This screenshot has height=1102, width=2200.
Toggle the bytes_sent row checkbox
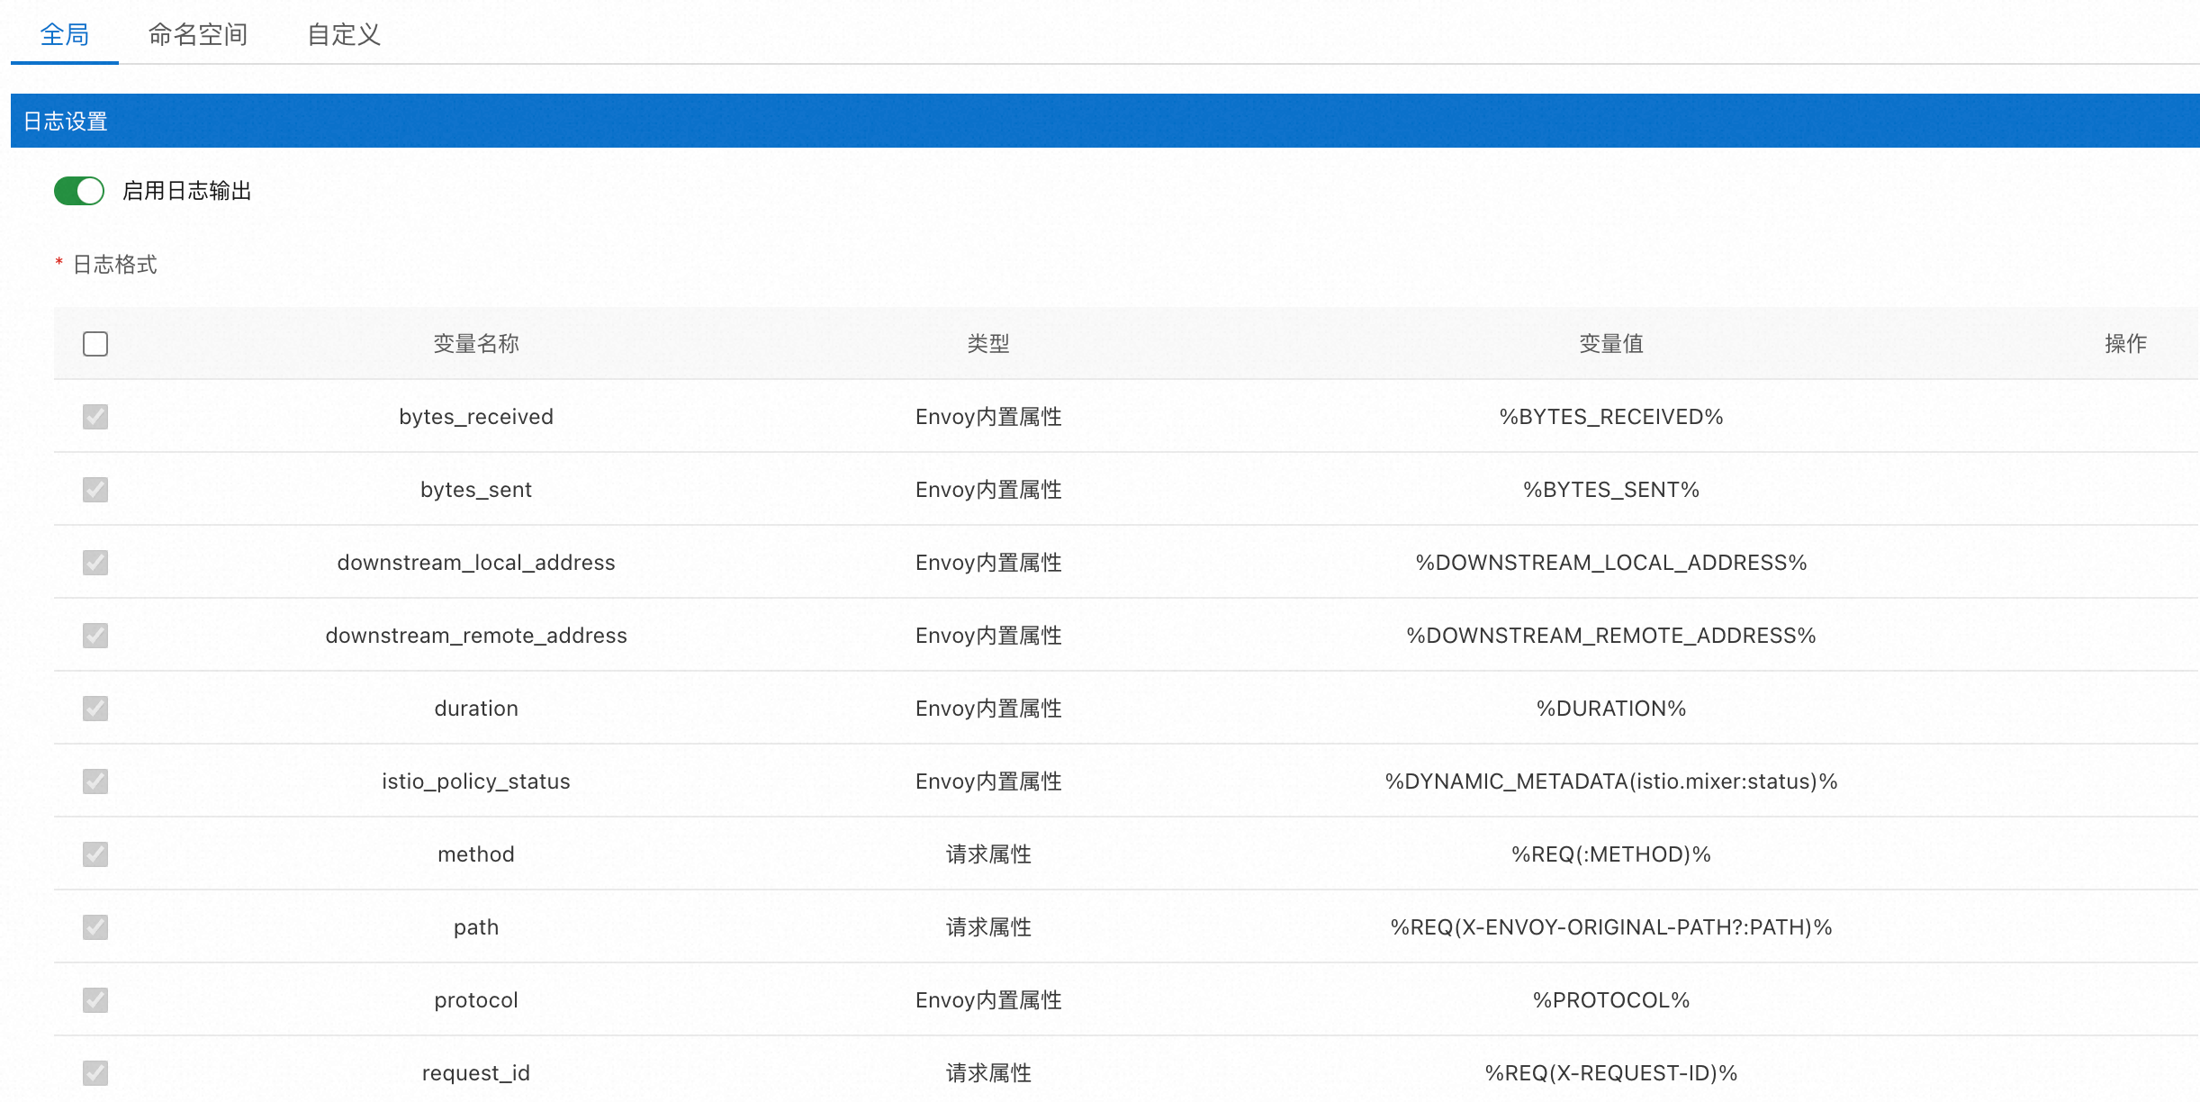[x=95, y=489]
